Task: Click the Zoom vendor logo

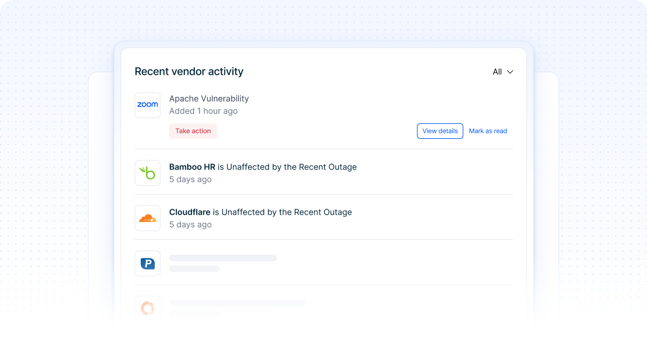Action: point(147,105)
